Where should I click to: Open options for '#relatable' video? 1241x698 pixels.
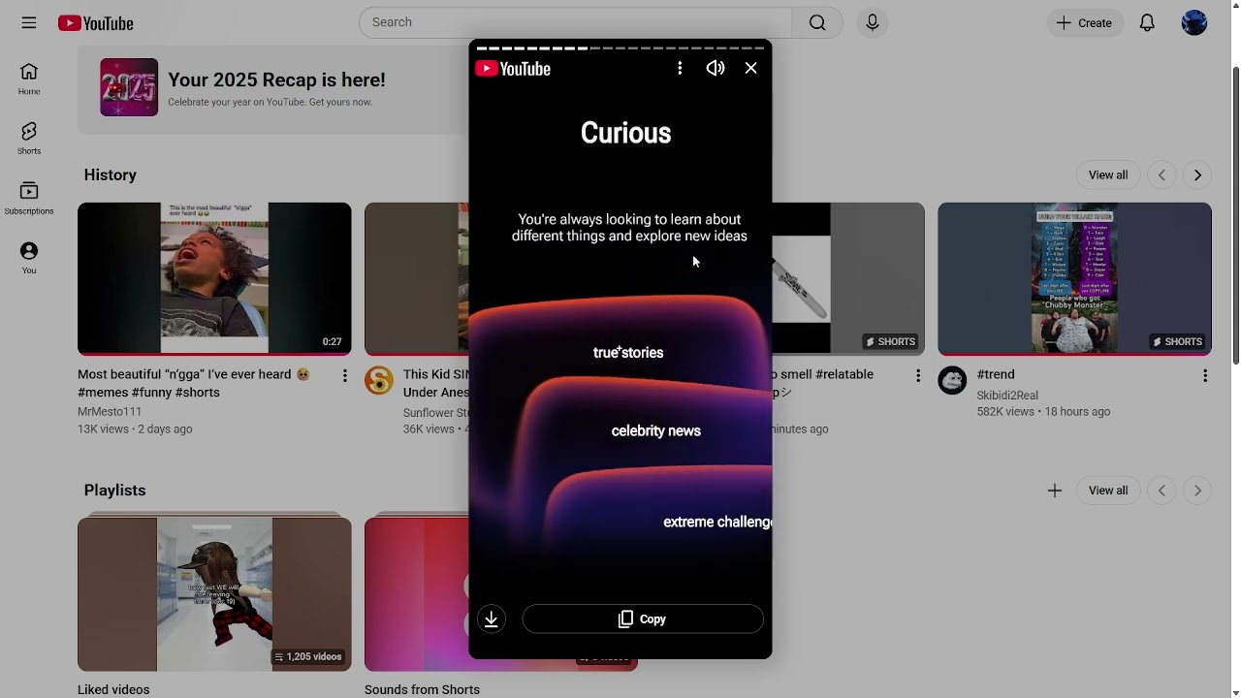[x=918, y=375]
